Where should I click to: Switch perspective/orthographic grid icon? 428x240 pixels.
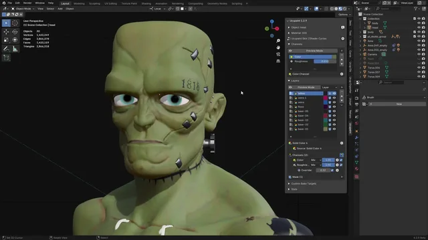click(278, 61)
